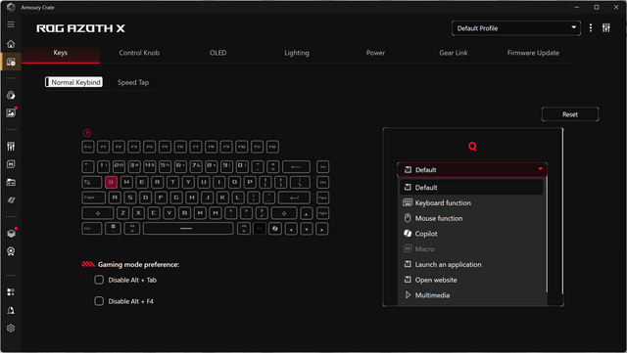Go to Home in sidebar
The image size is (627, 353).
click(x=11, y=44)
